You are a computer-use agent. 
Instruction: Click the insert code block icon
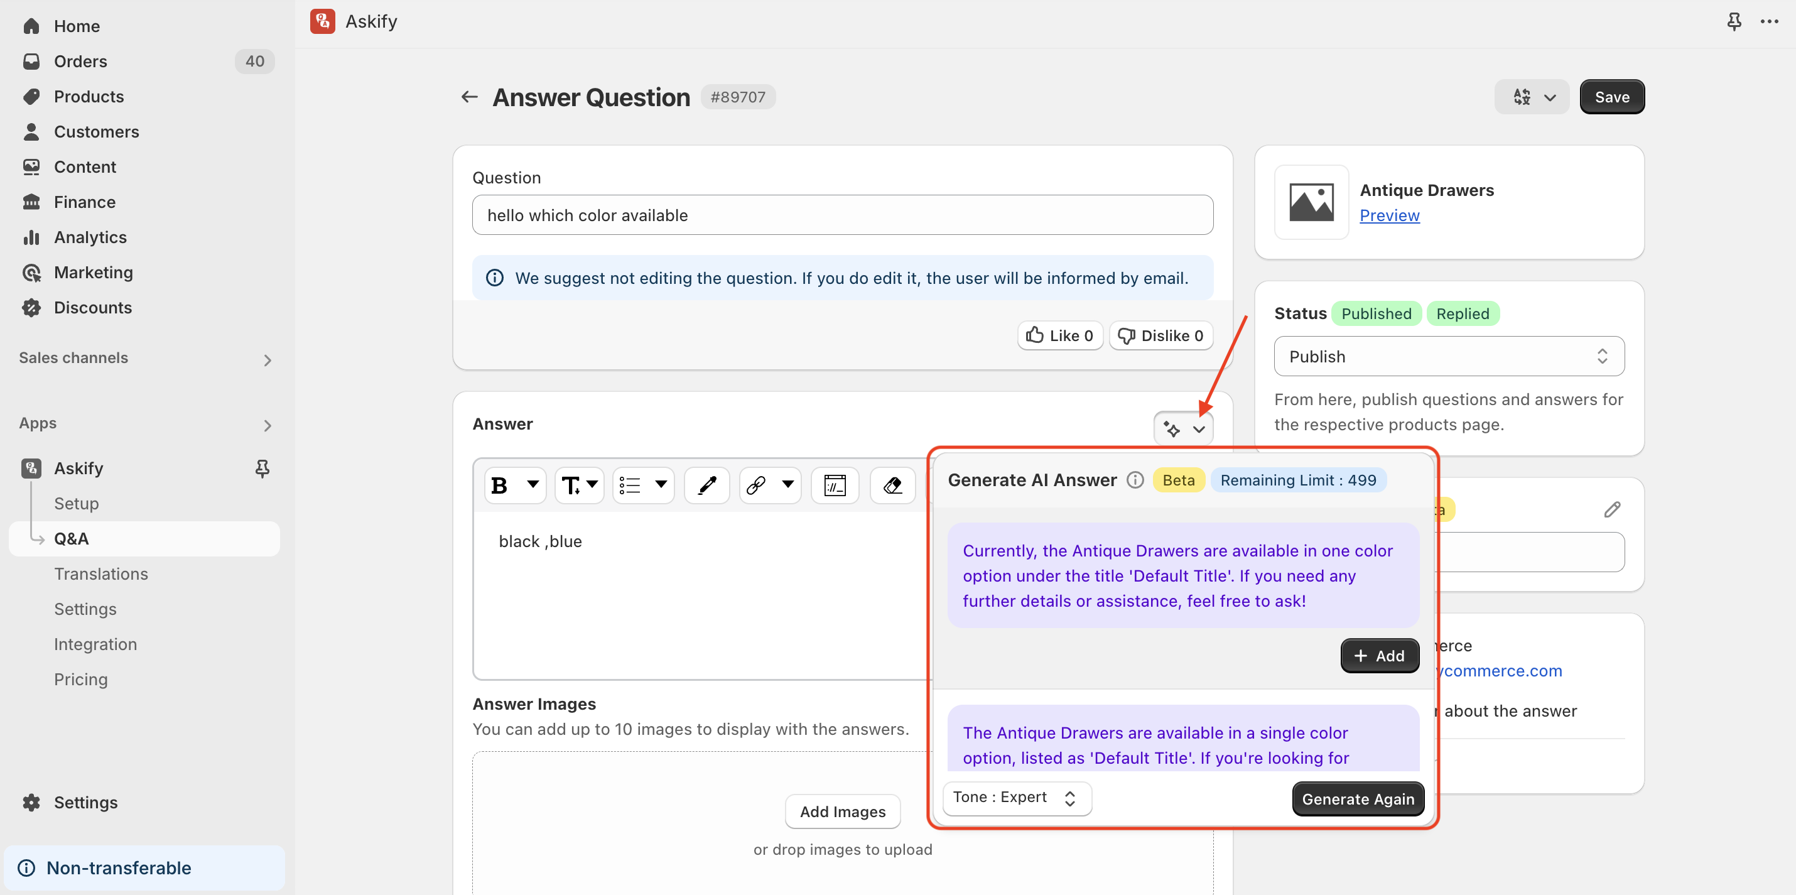835,485
